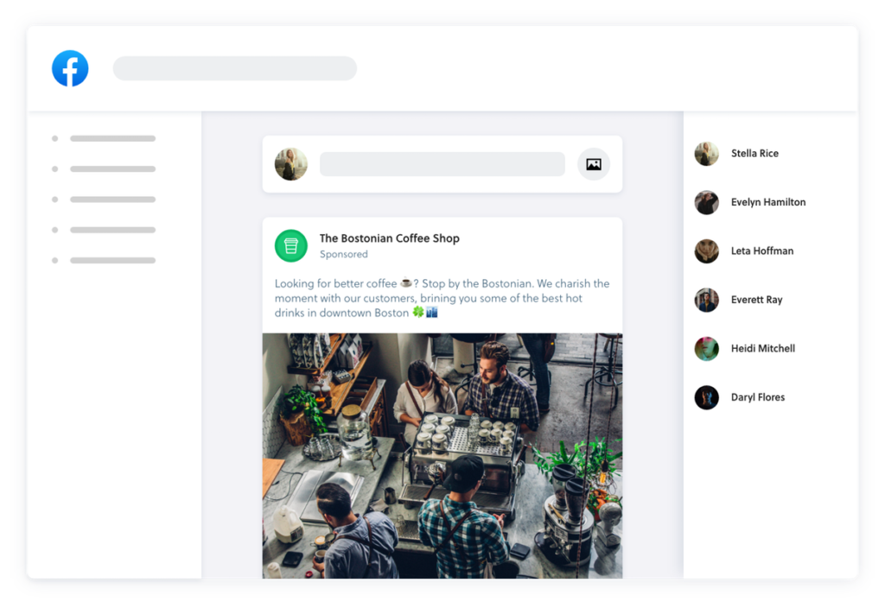Focus the create post text field
The width and height of the screenshot is (885, 608).
coord(442,164)
